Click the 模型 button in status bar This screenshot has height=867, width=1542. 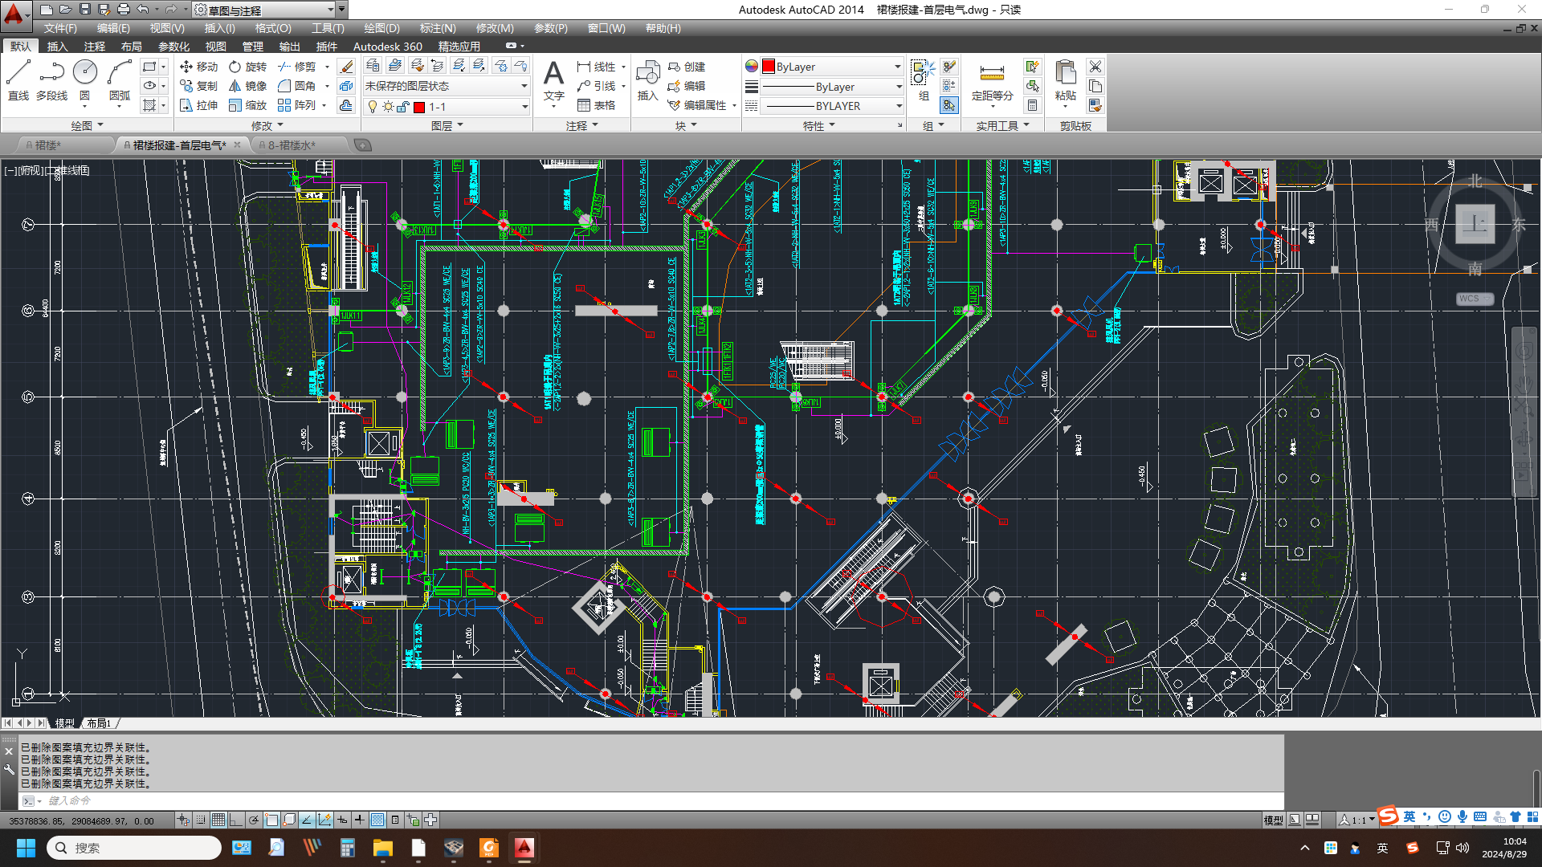coord(1273,820)
